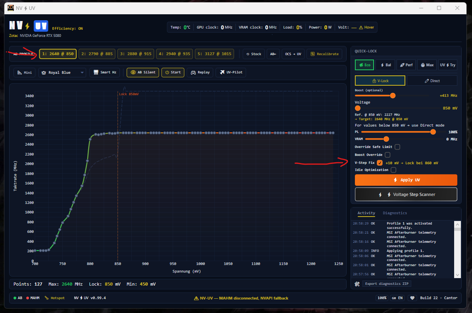Click the Target: 2640 MHz @ 850 mV text
The image size is (472, 313).
coord(381,119)
